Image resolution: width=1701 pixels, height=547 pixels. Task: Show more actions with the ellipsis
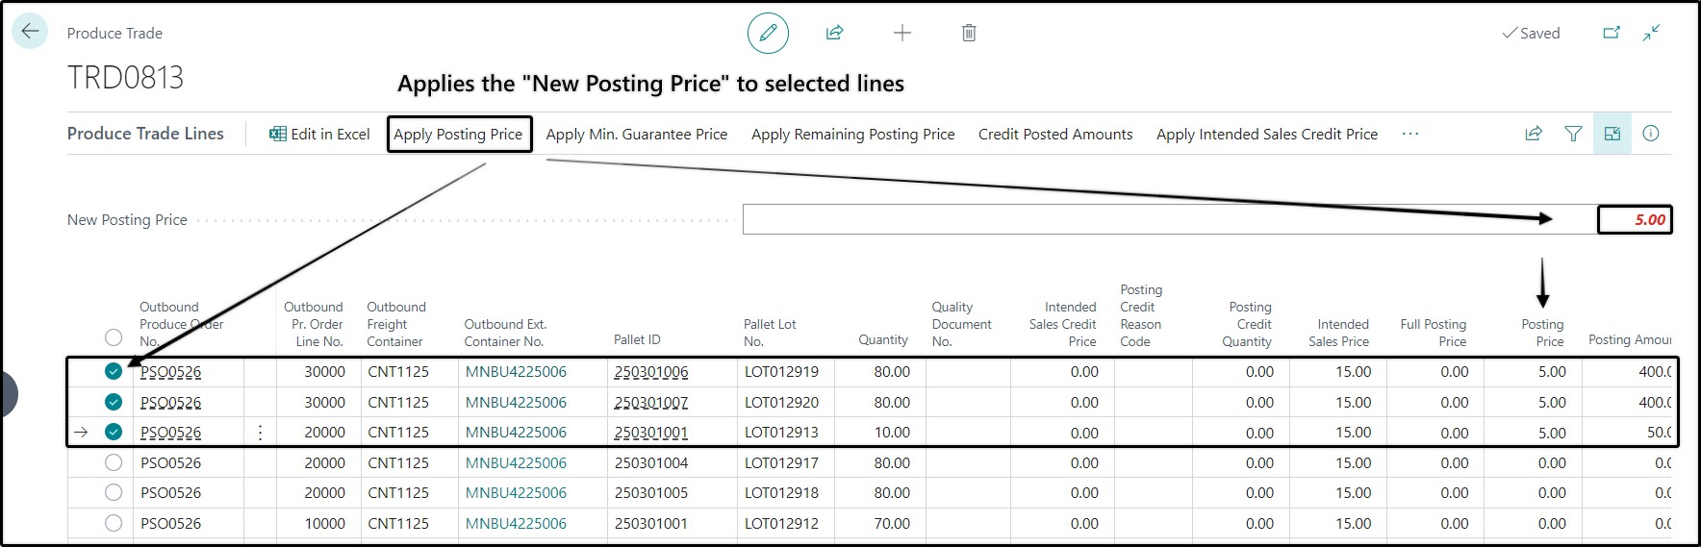[x=1410, y=134]
